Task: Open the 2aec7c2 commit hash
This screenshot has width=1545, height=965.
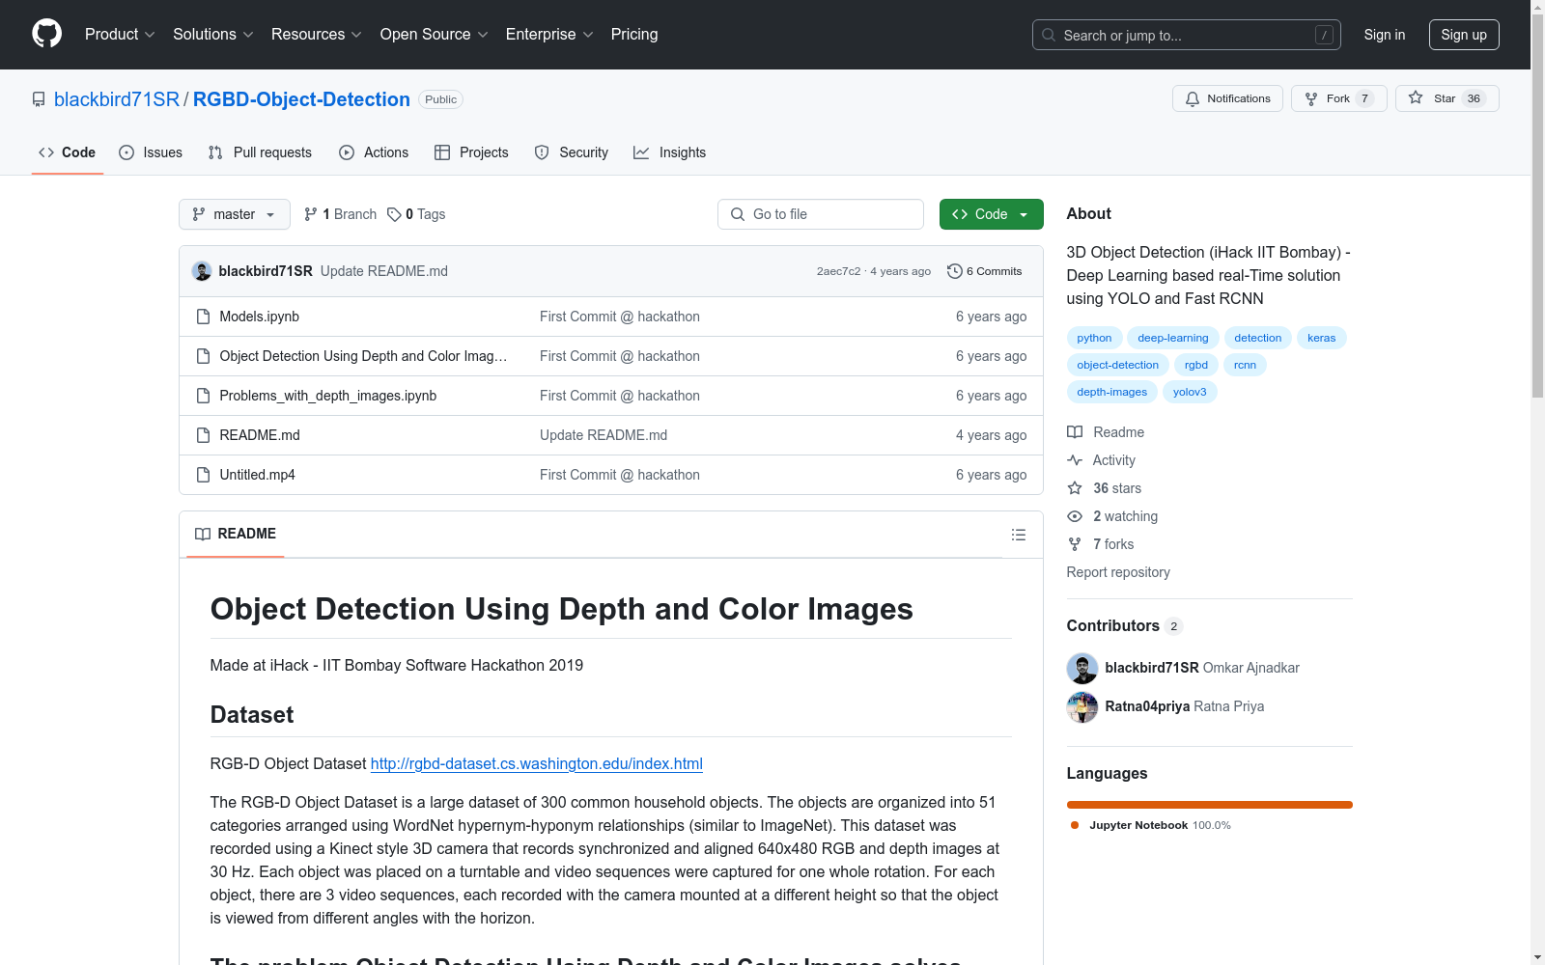Action: 838,271
